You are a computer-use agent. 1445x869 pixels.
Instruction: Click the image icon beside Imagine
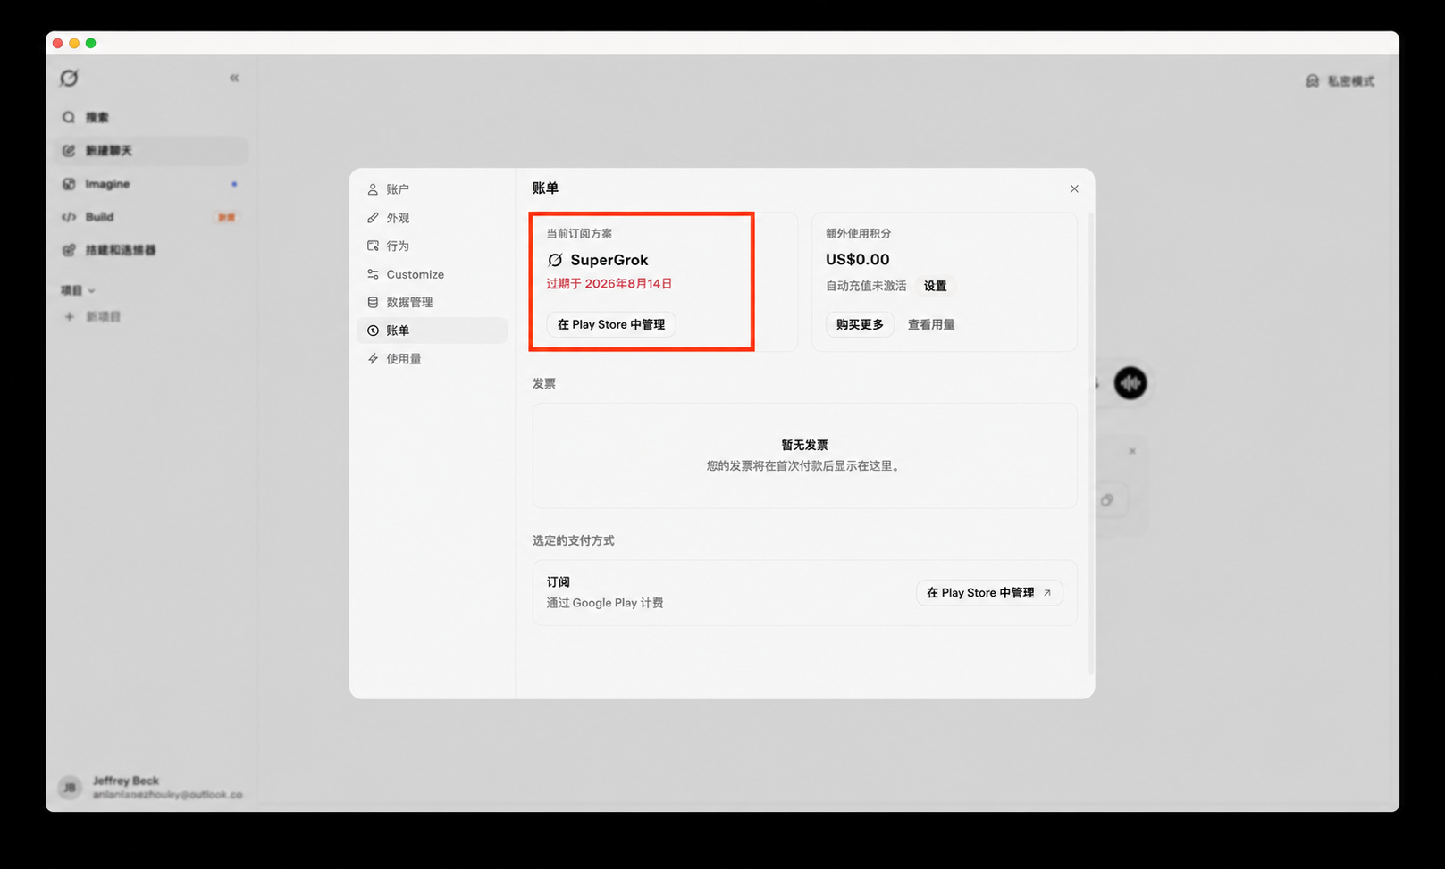[69, 184]
